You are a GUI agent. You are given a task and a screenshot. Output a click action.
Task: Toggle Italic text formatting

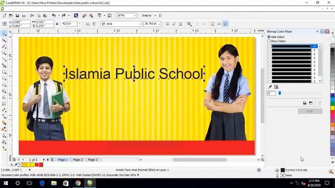tap(174, 24)
